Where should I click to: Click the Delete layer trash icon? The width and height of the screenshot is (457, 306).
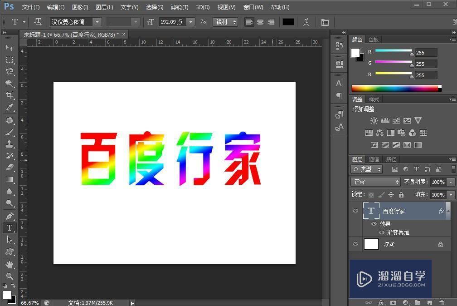pyautogui.click(x=442, y=302)
